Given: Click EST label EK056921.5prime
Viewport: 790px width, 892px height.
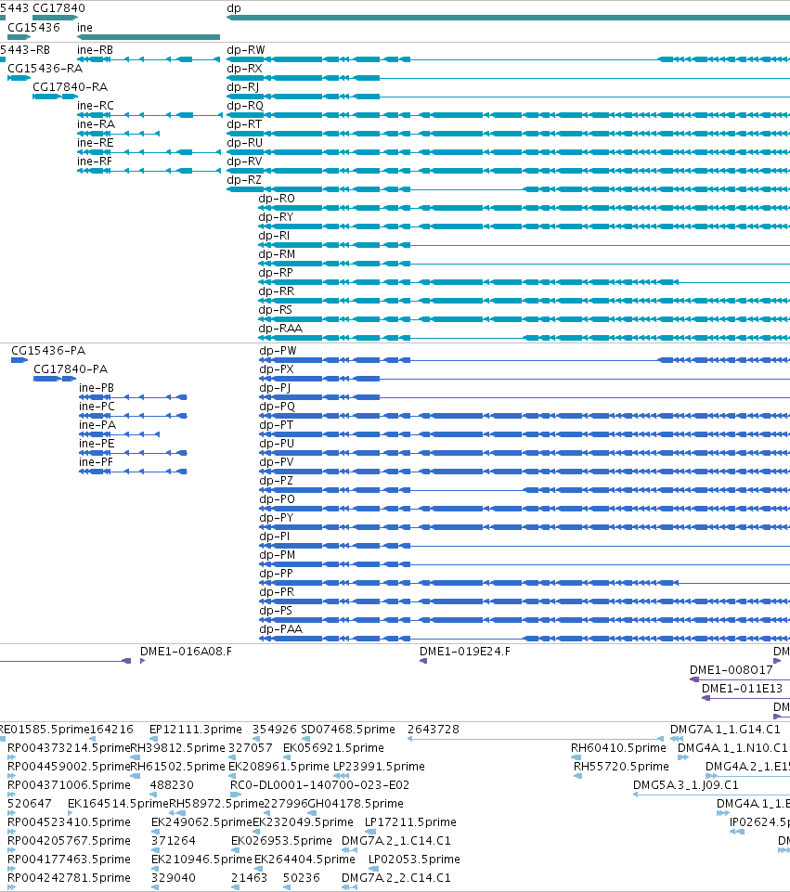Looking at the screenshot, I should coord(333,747).
